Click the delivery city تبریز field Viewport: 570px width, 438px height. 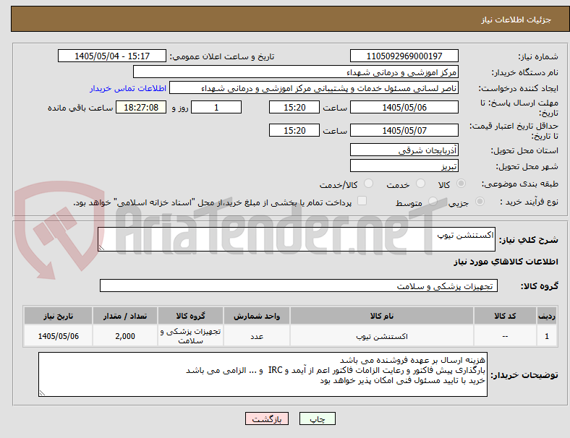click(404, 166)
